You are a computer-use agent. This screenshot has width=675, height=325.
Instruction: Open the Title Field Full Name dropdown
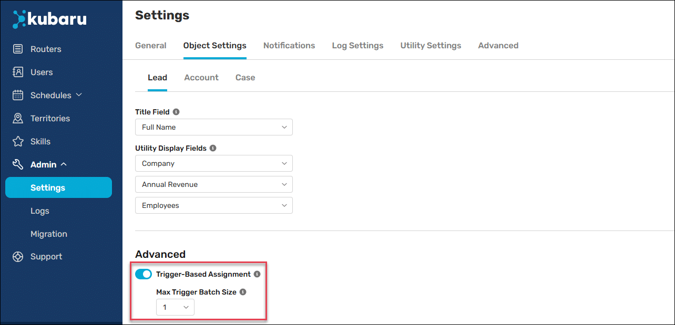tap(213, 127)
